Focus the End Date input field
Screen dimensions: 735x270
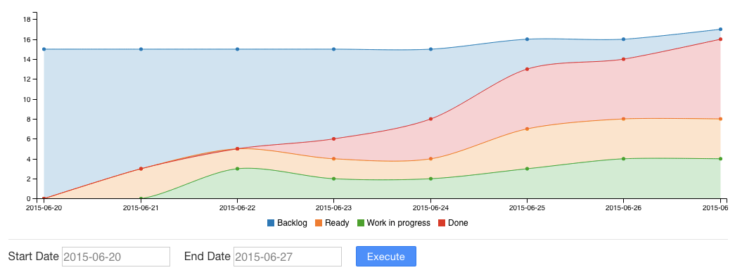point(288,257)
